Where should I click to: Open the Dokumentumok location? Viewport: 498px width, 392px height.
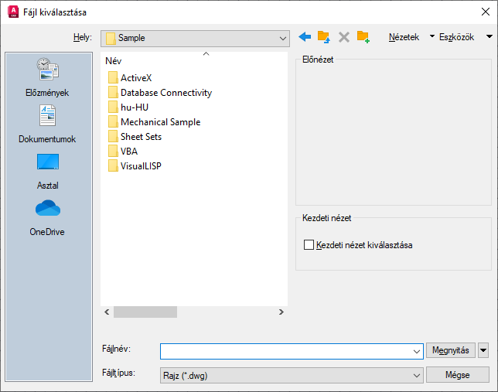[x=47, y=124]
